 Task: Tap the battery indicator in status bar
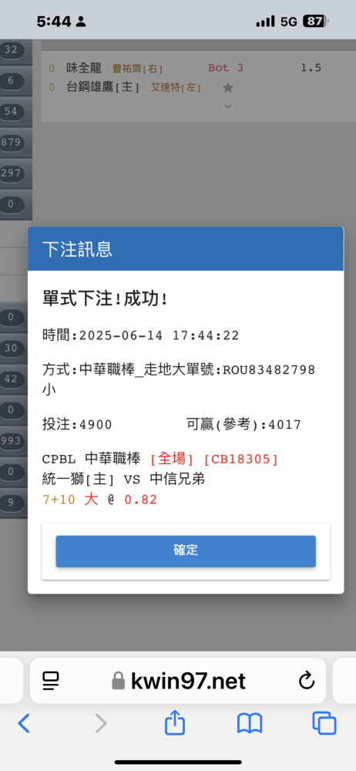pos(316,21)
